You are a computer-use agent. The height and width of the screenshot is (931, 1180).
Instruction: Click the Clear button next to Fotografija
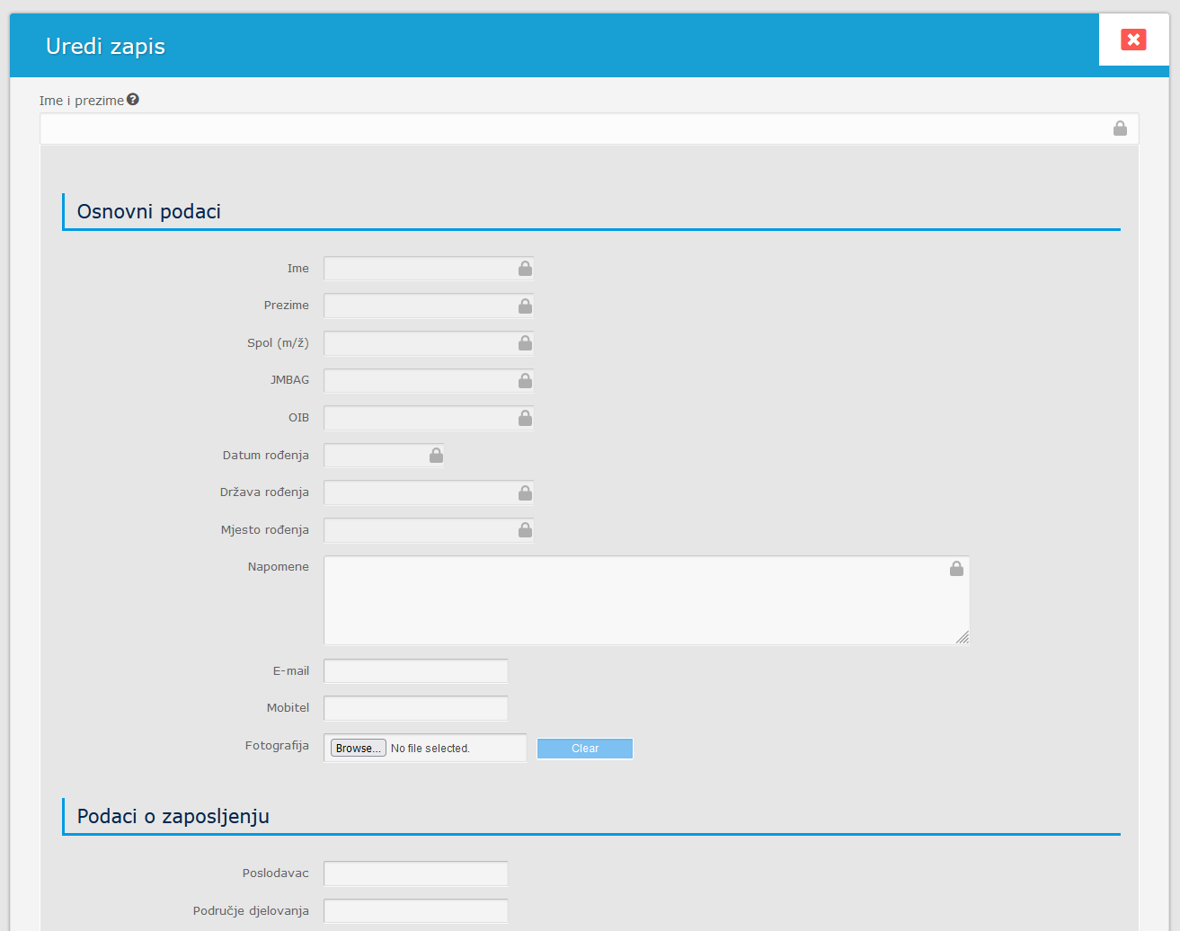(584, 749)
